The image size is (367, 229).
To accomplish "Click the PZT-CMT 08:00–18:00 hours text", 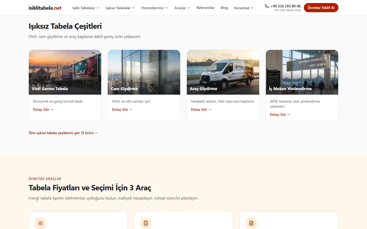I will pyautogui.click(x=287, y=10).
